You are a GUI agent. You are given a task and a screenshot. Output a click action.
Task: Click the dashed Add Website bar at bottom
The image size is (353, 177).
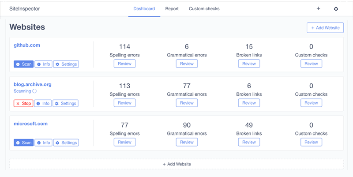point(176,164)
